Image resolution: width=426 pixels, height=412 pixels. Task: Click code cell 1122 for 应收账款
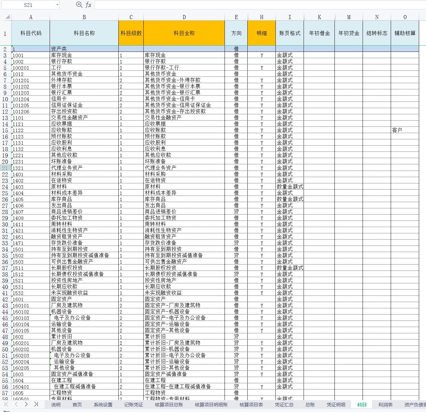[x=31, y=130]
